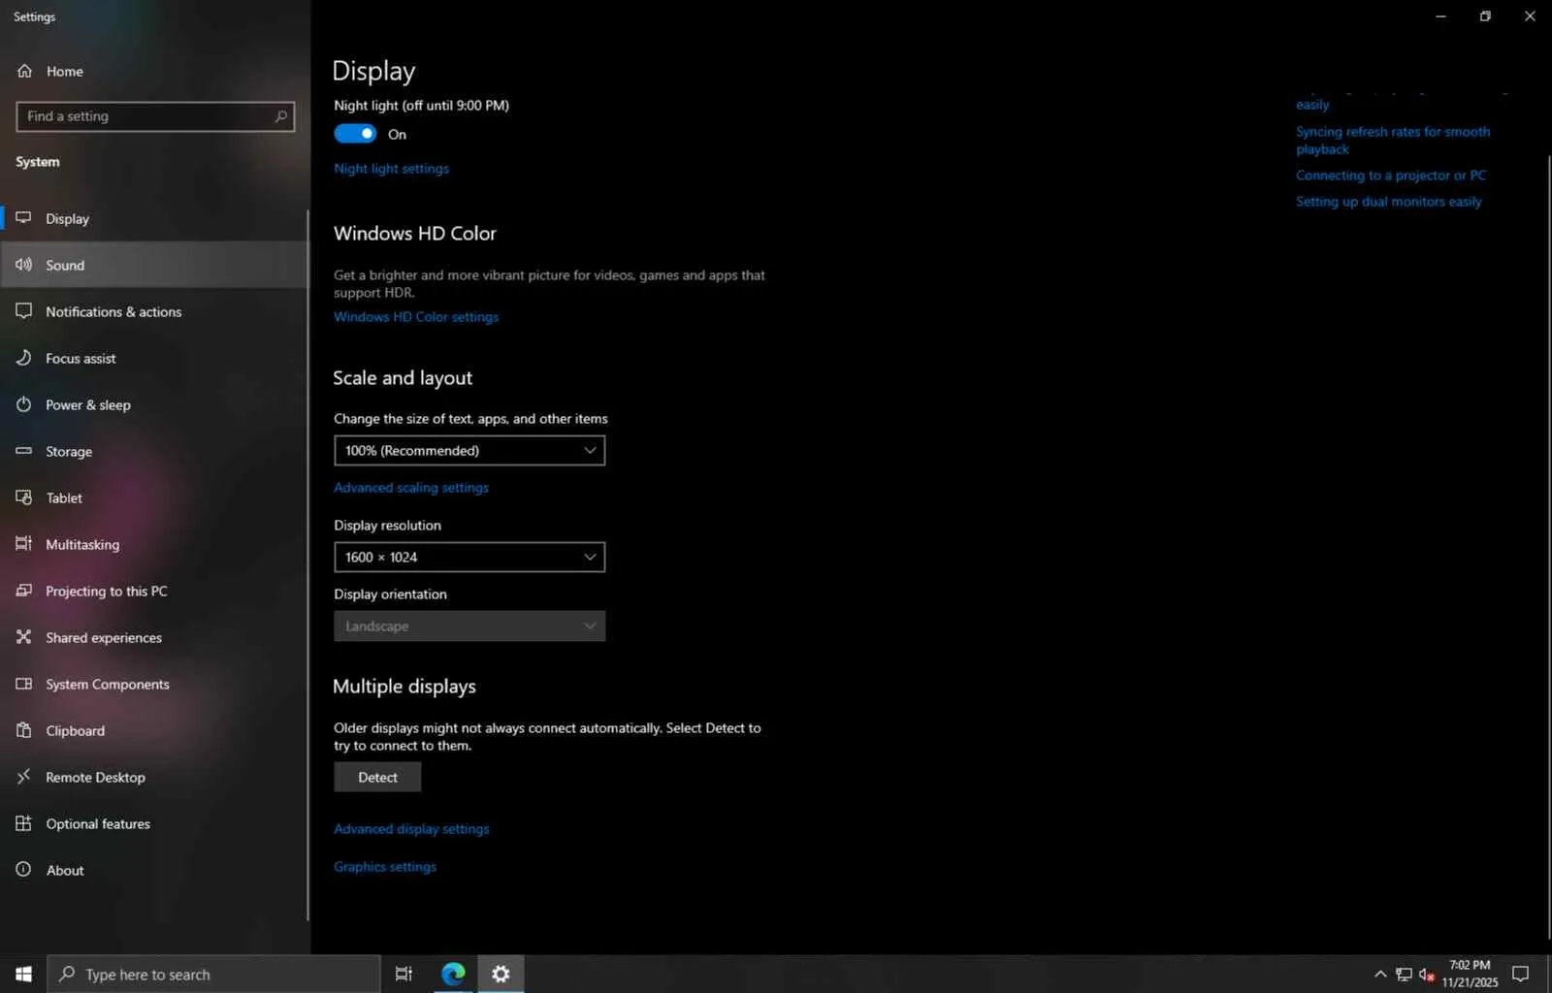
Task: Open Power & sleep via its power icon
Action: (24, 404)
